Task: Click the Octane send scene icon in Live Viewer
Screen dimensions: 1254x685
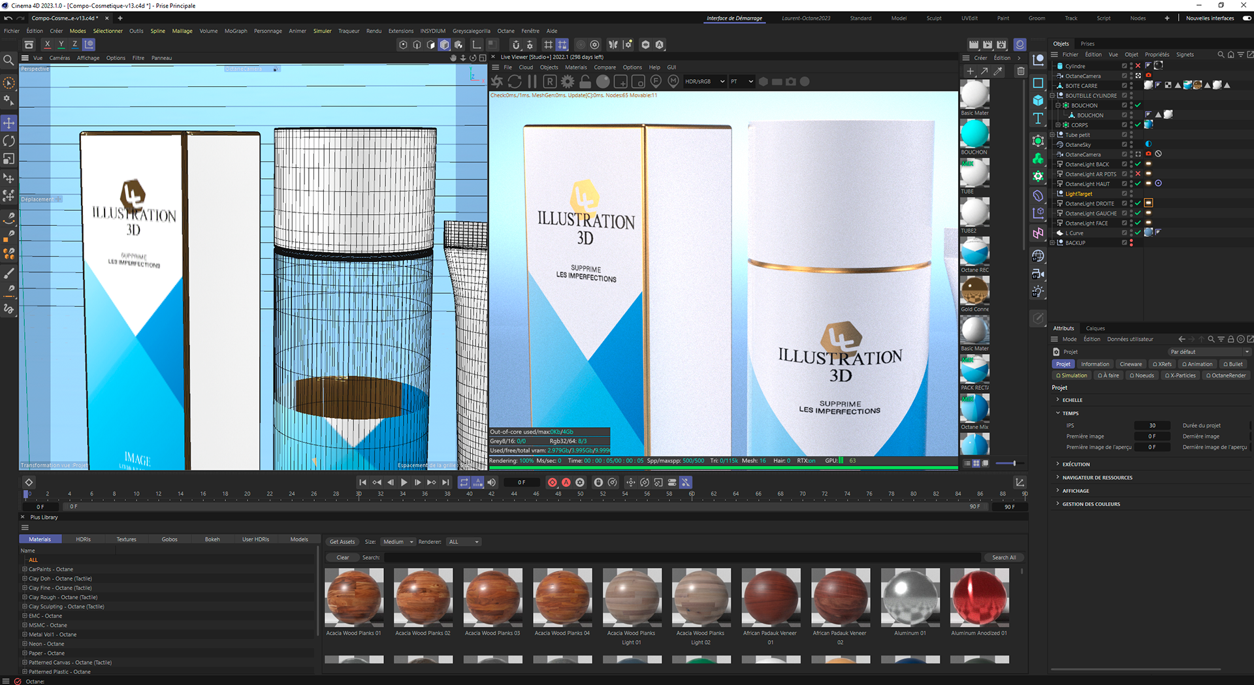Action: tap(497, 82)
